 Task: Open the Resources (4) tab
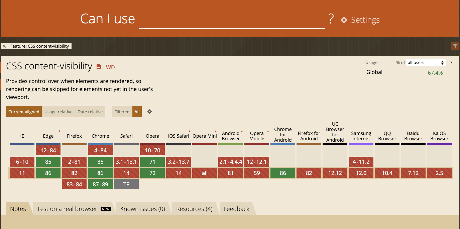tap(195, 209)
